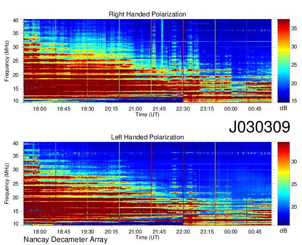Click "23:15" on the Right Handed time axis
The width and height of the screenshot is (302, 245).
[207, 109]
